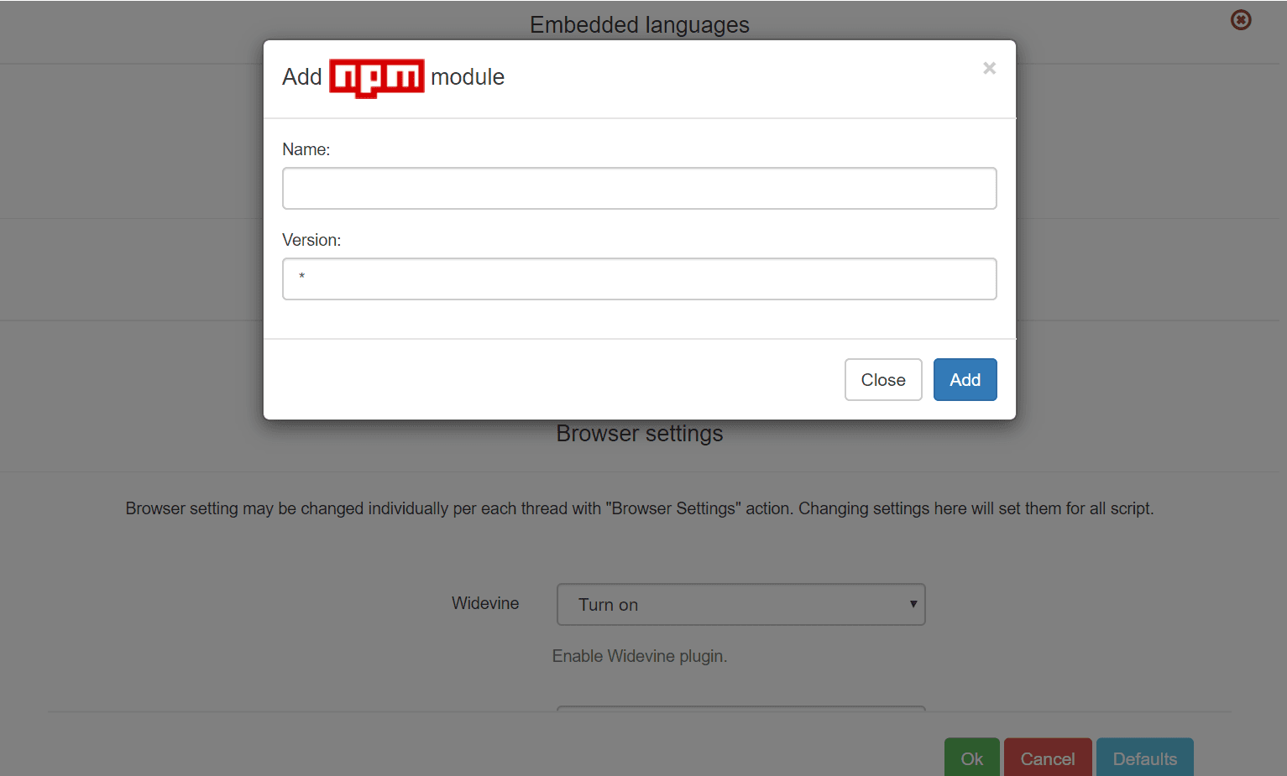
Task: Click the npm logo in dialog header
Action: pyautogui.click(x=376, y=78)
